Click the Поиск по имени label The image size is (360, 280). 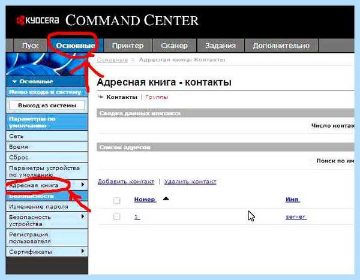click(335, 161)
